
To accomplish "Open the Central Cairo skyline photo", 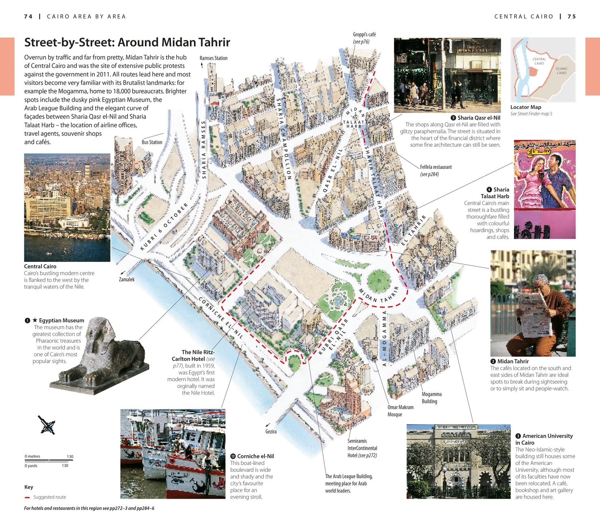I will click(67, 207).
